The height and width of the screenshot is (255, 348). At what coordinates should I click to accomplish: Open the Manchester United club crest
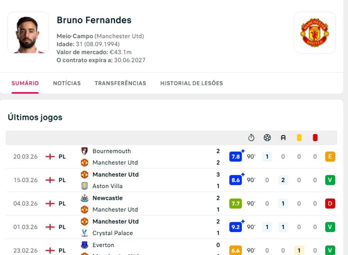(x=314, y=33)
